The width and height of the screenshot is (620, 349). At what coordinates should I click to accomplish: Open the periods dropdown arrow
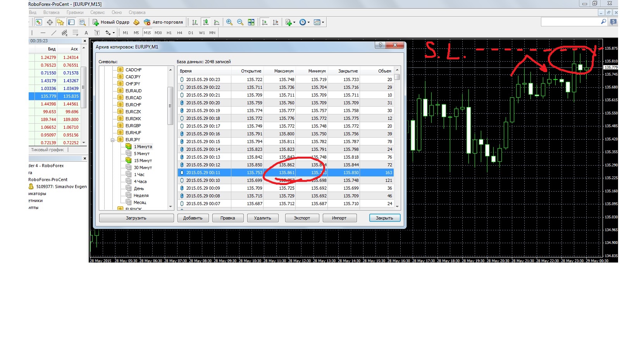tap(309, 22)
